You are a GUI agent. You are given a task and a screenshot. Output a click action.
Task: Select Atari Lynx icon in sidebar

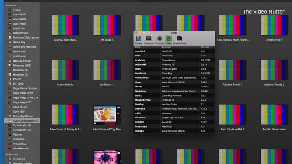pyautogui.click(x=10, y=28)
